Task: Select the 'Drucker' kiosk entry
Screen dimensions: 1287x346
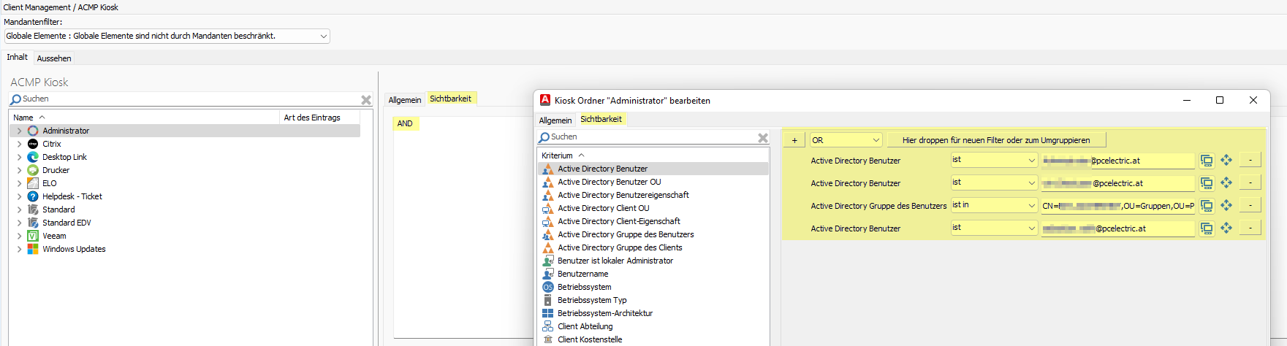Action: [56, 170]
